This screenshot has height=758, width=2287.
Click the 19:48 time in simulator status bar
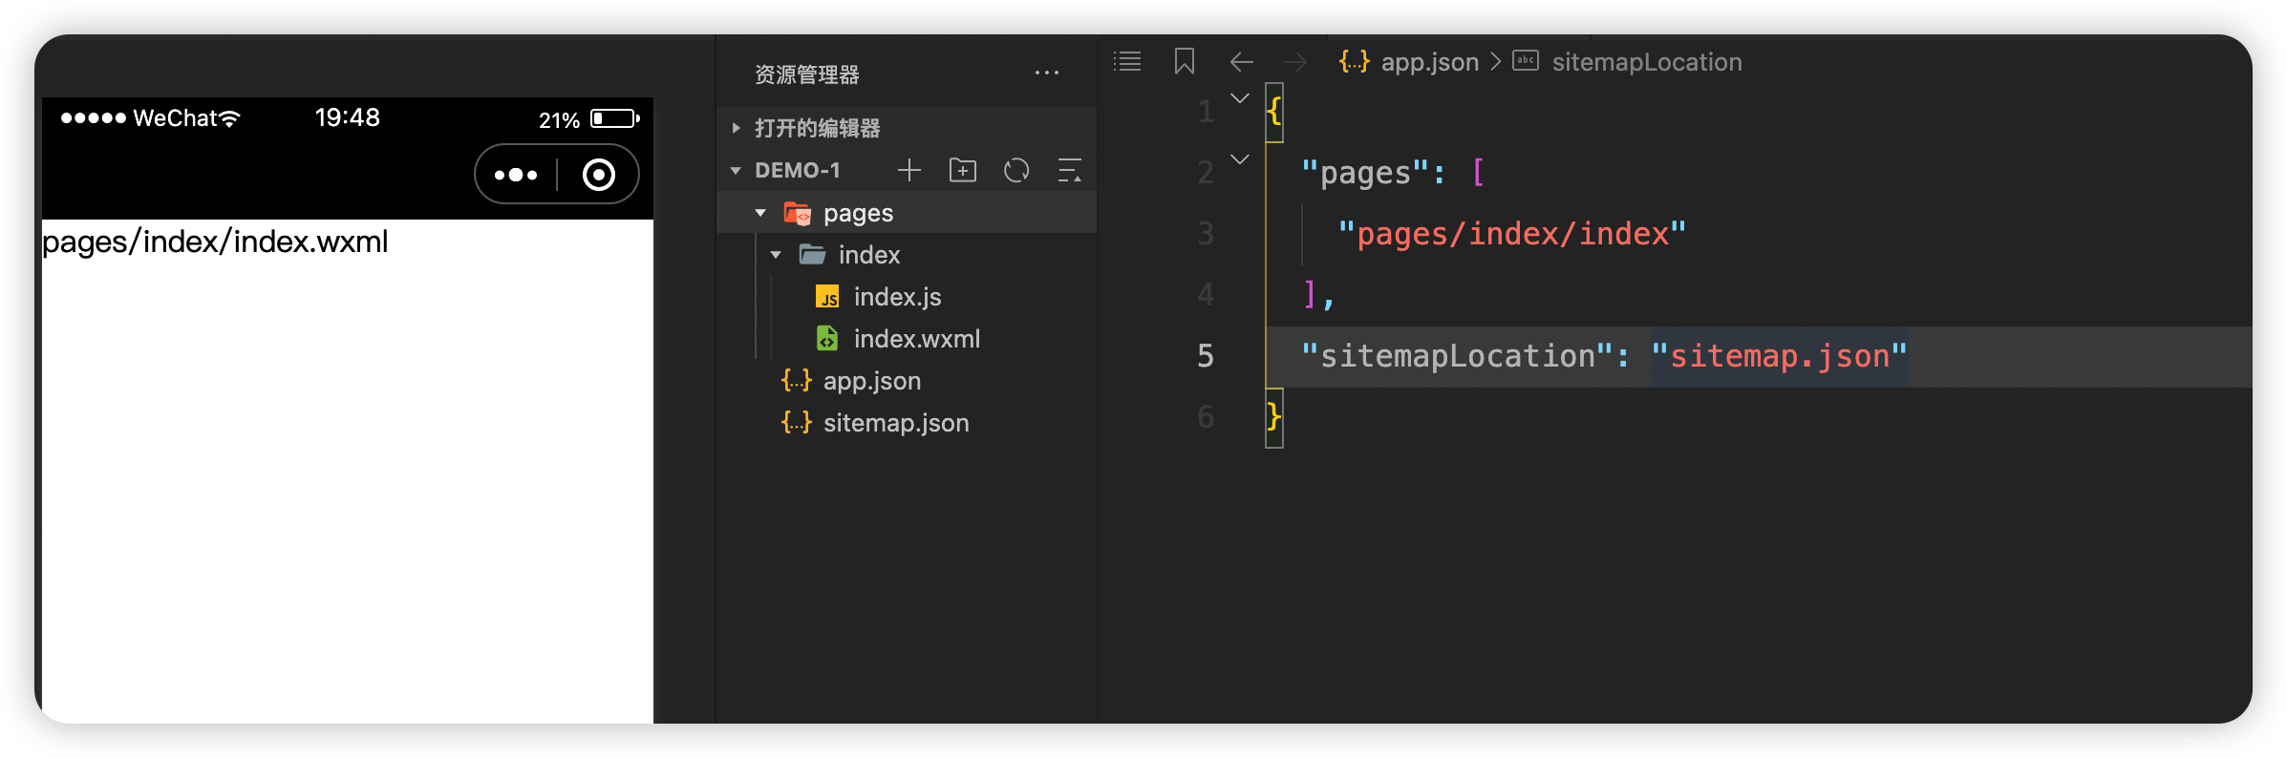point(348,117)
